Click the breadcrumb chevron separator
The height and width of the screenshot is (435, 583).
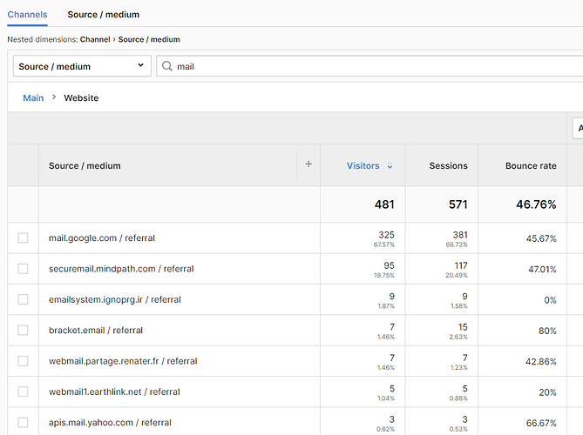(54, 97)
